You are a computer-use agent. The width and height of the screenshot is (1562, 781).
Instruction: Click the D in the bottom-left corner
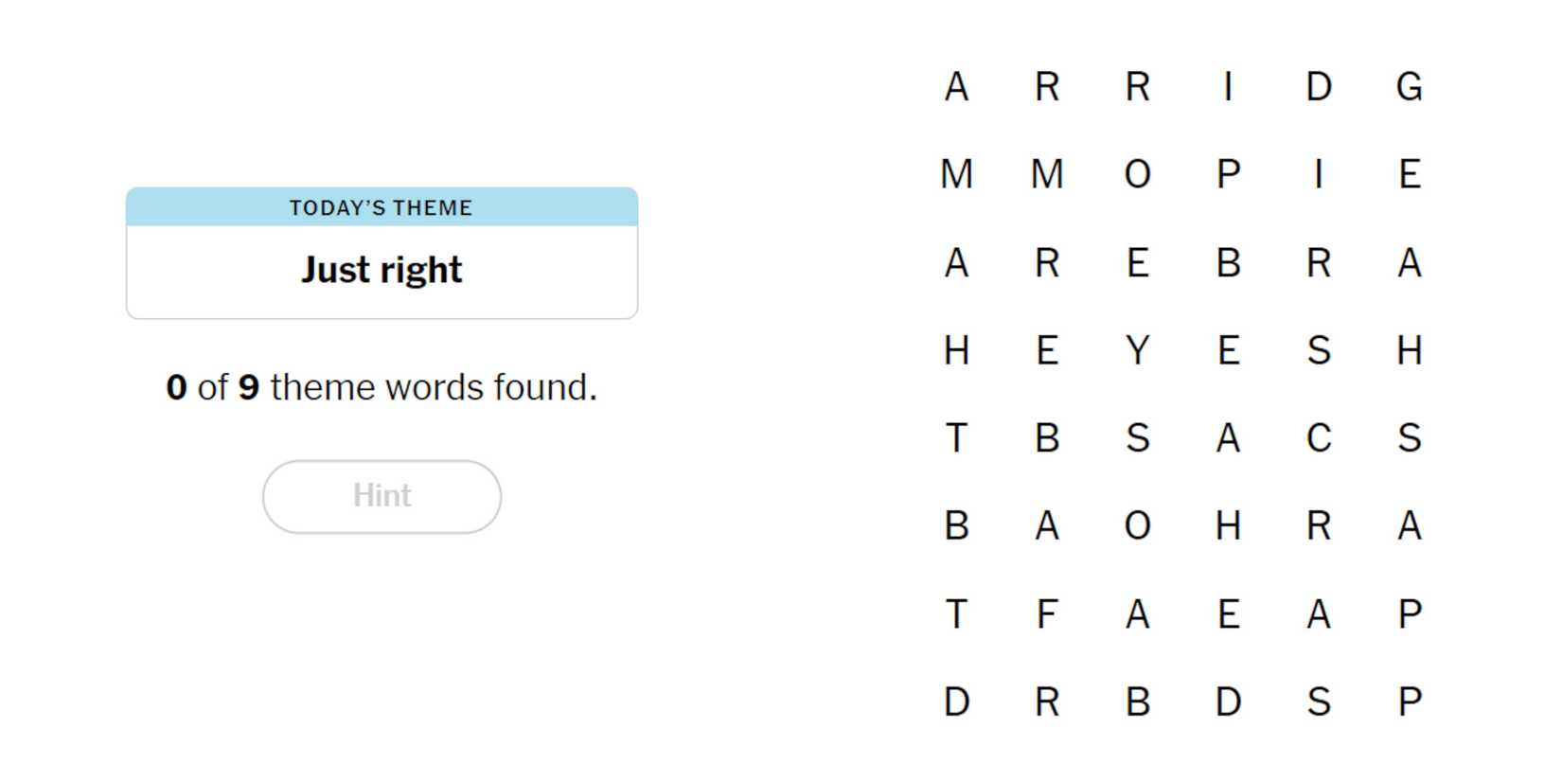956,701
